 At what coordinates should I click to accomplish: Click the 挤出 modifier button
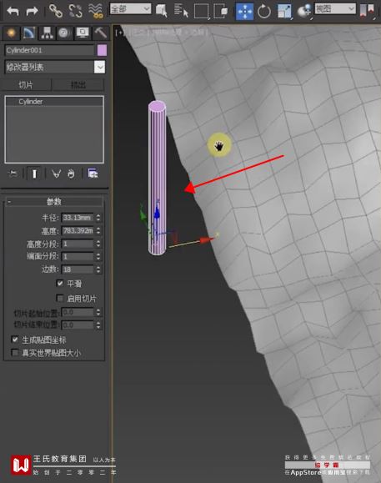[78, 85]
